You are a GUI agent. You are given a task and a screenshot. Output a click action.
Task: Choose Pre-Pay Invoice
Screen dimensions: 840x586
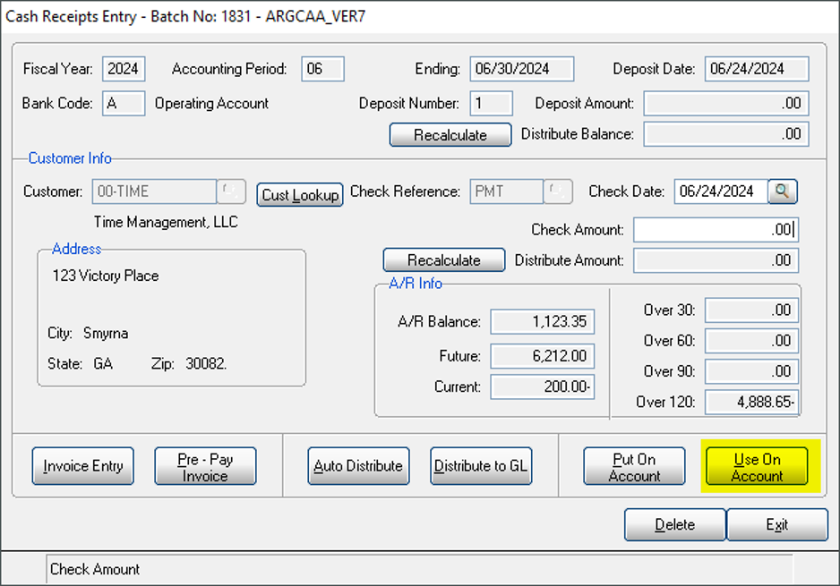(205, 466)
